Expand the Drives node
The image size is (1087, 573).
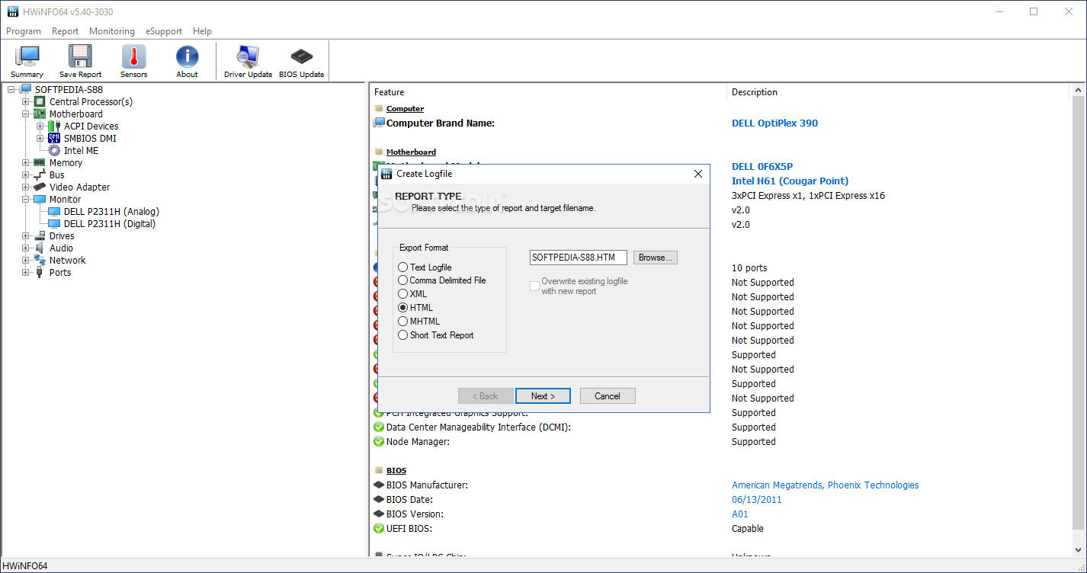tap(26, 235)
